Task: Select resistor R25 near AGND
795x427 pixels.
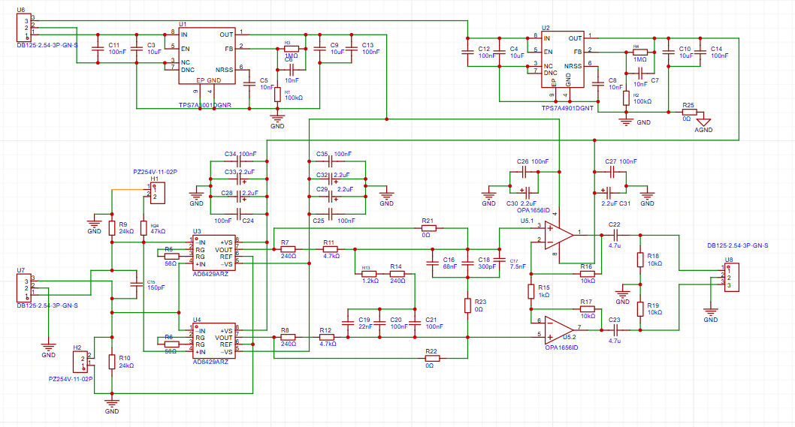Action: click(x=688, y=113)
